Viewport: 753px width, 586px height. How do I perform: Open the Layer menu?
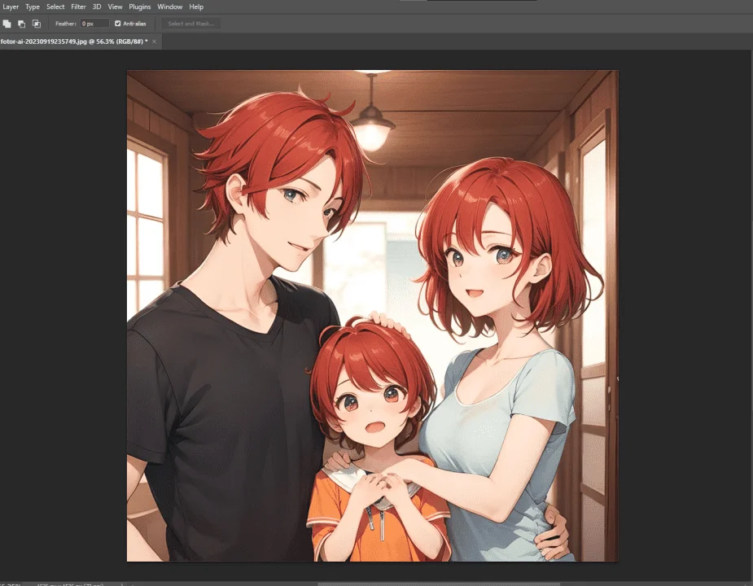(10, 7)
